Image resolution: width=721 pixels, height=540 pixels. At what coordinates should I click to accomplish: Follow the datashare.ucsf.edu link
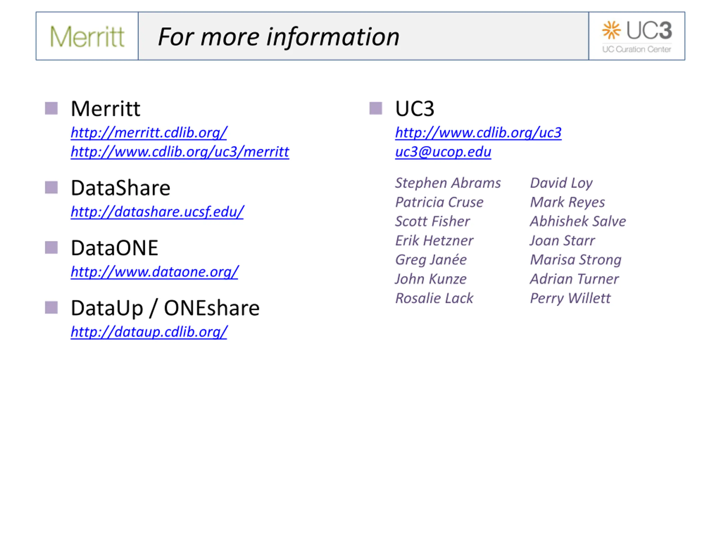coord(157,212)
